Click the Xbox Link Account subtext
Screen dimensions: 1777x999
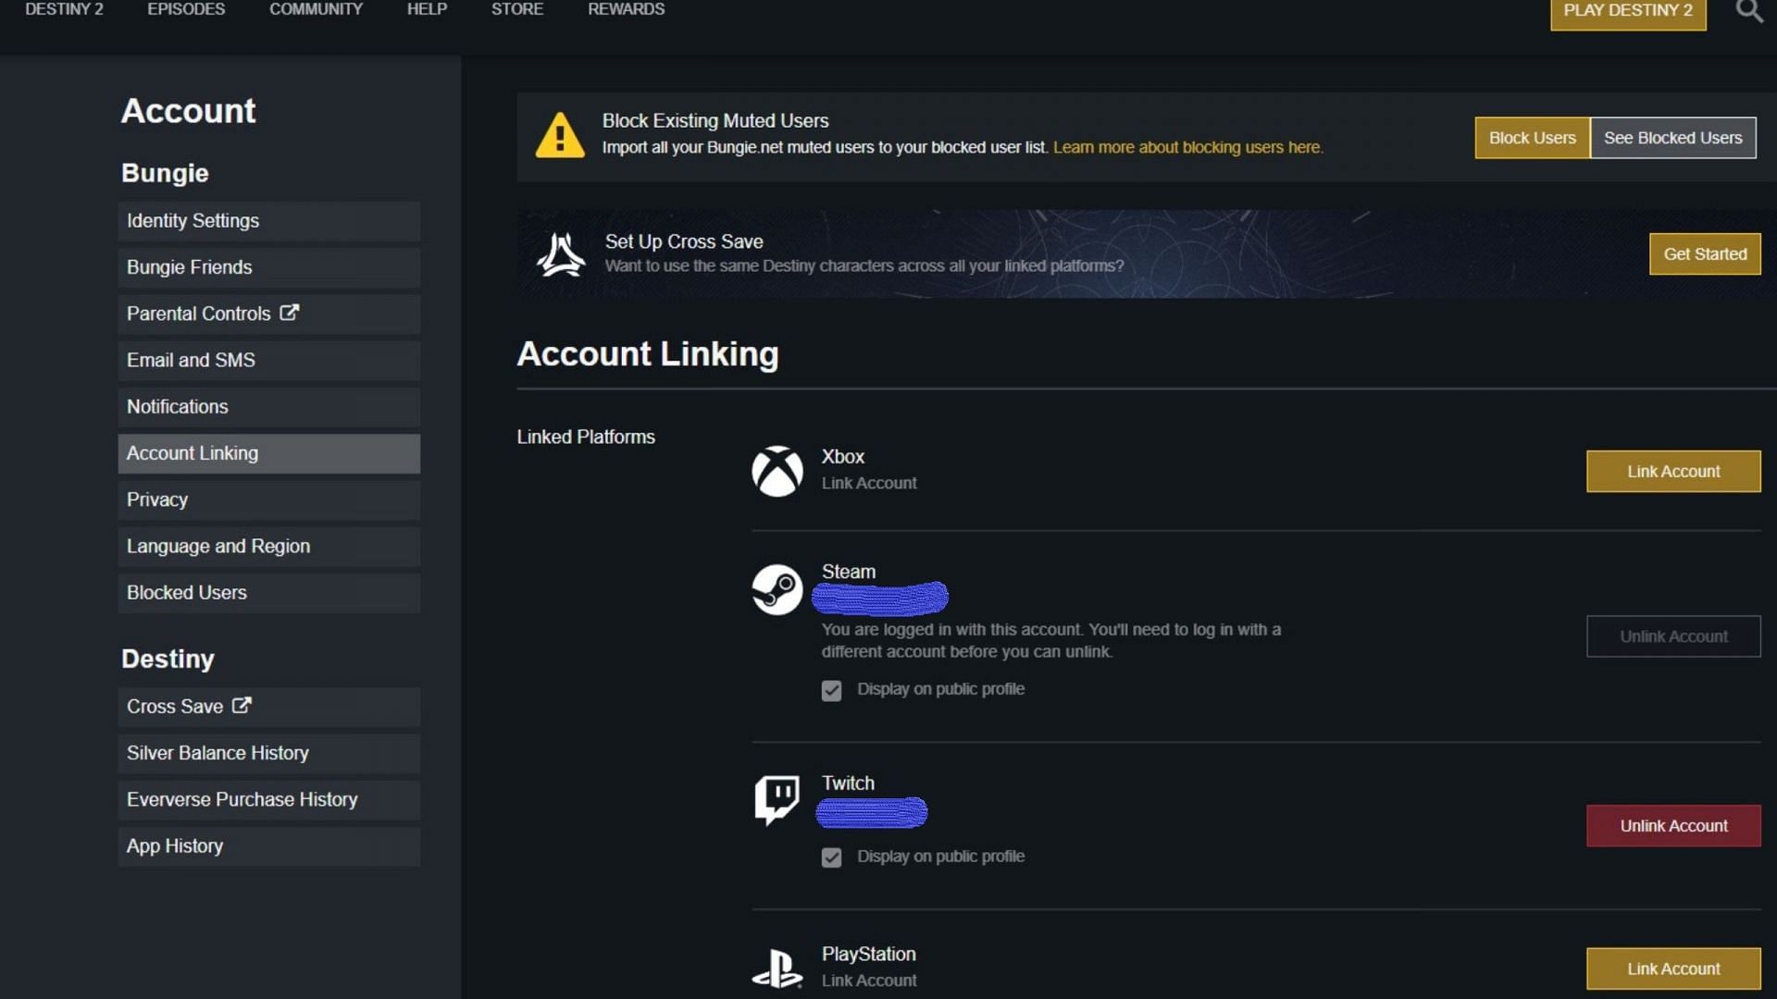[869, 483]
